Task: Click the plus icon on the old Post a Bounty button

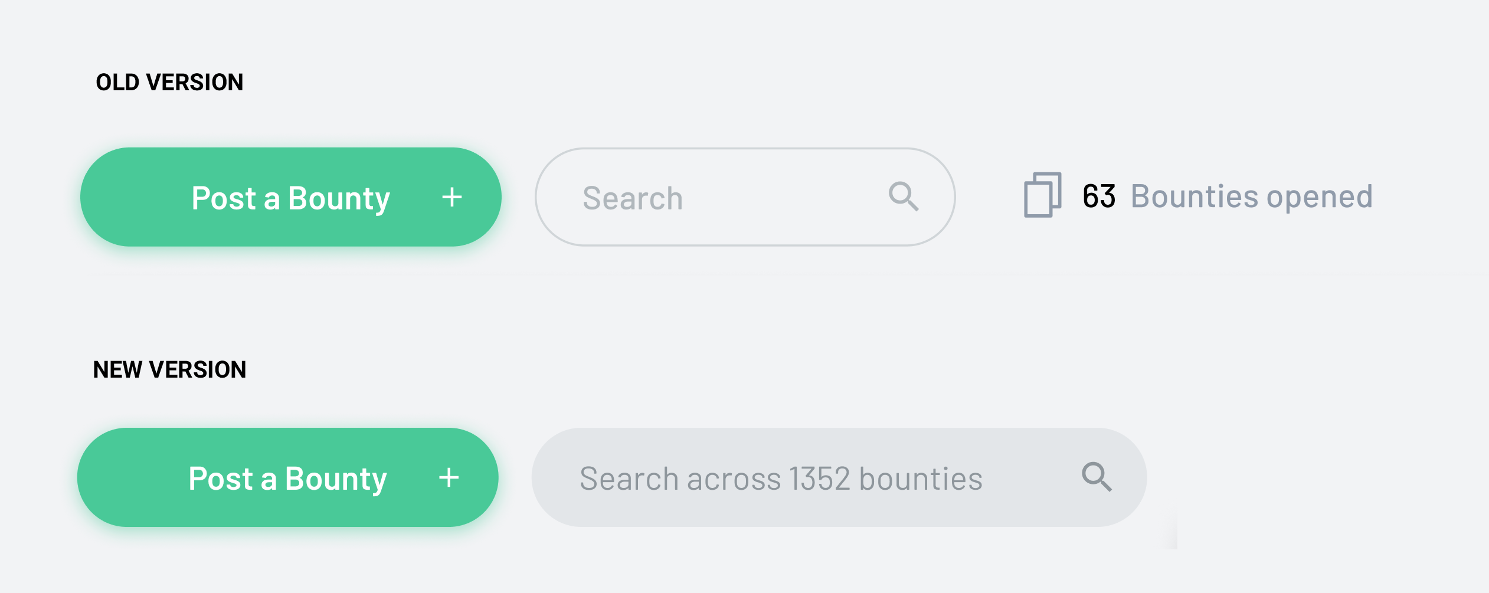Action: (x=452, y=196)
